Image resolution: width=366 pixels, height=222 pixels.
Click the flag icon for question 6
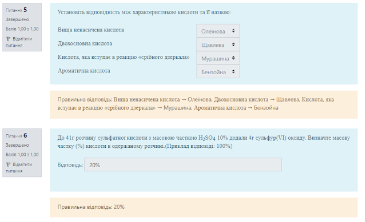(8, 164)
